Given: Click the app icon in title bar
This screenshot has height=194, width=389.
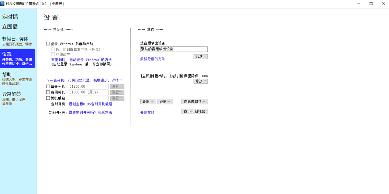Looking at the screenshot, I should pos(3,4).
